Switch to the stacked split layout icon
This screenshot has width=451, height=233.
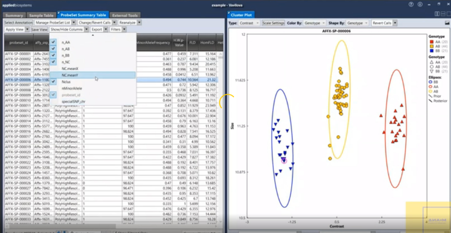pyautogui.click(x=442, y=15)
